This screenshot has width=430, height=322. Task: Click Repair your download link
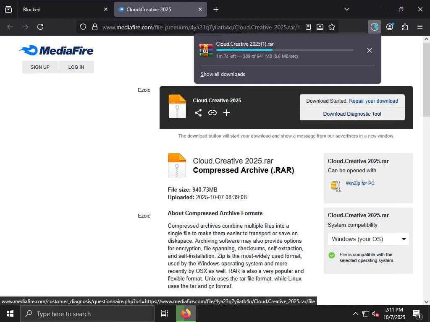[x=373, y=101]
